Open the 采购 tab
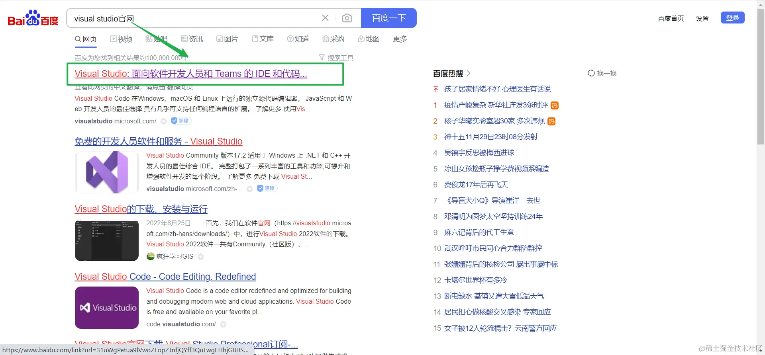Image resolution: width=765 pixels, height=355 pixels. (333, 39)
